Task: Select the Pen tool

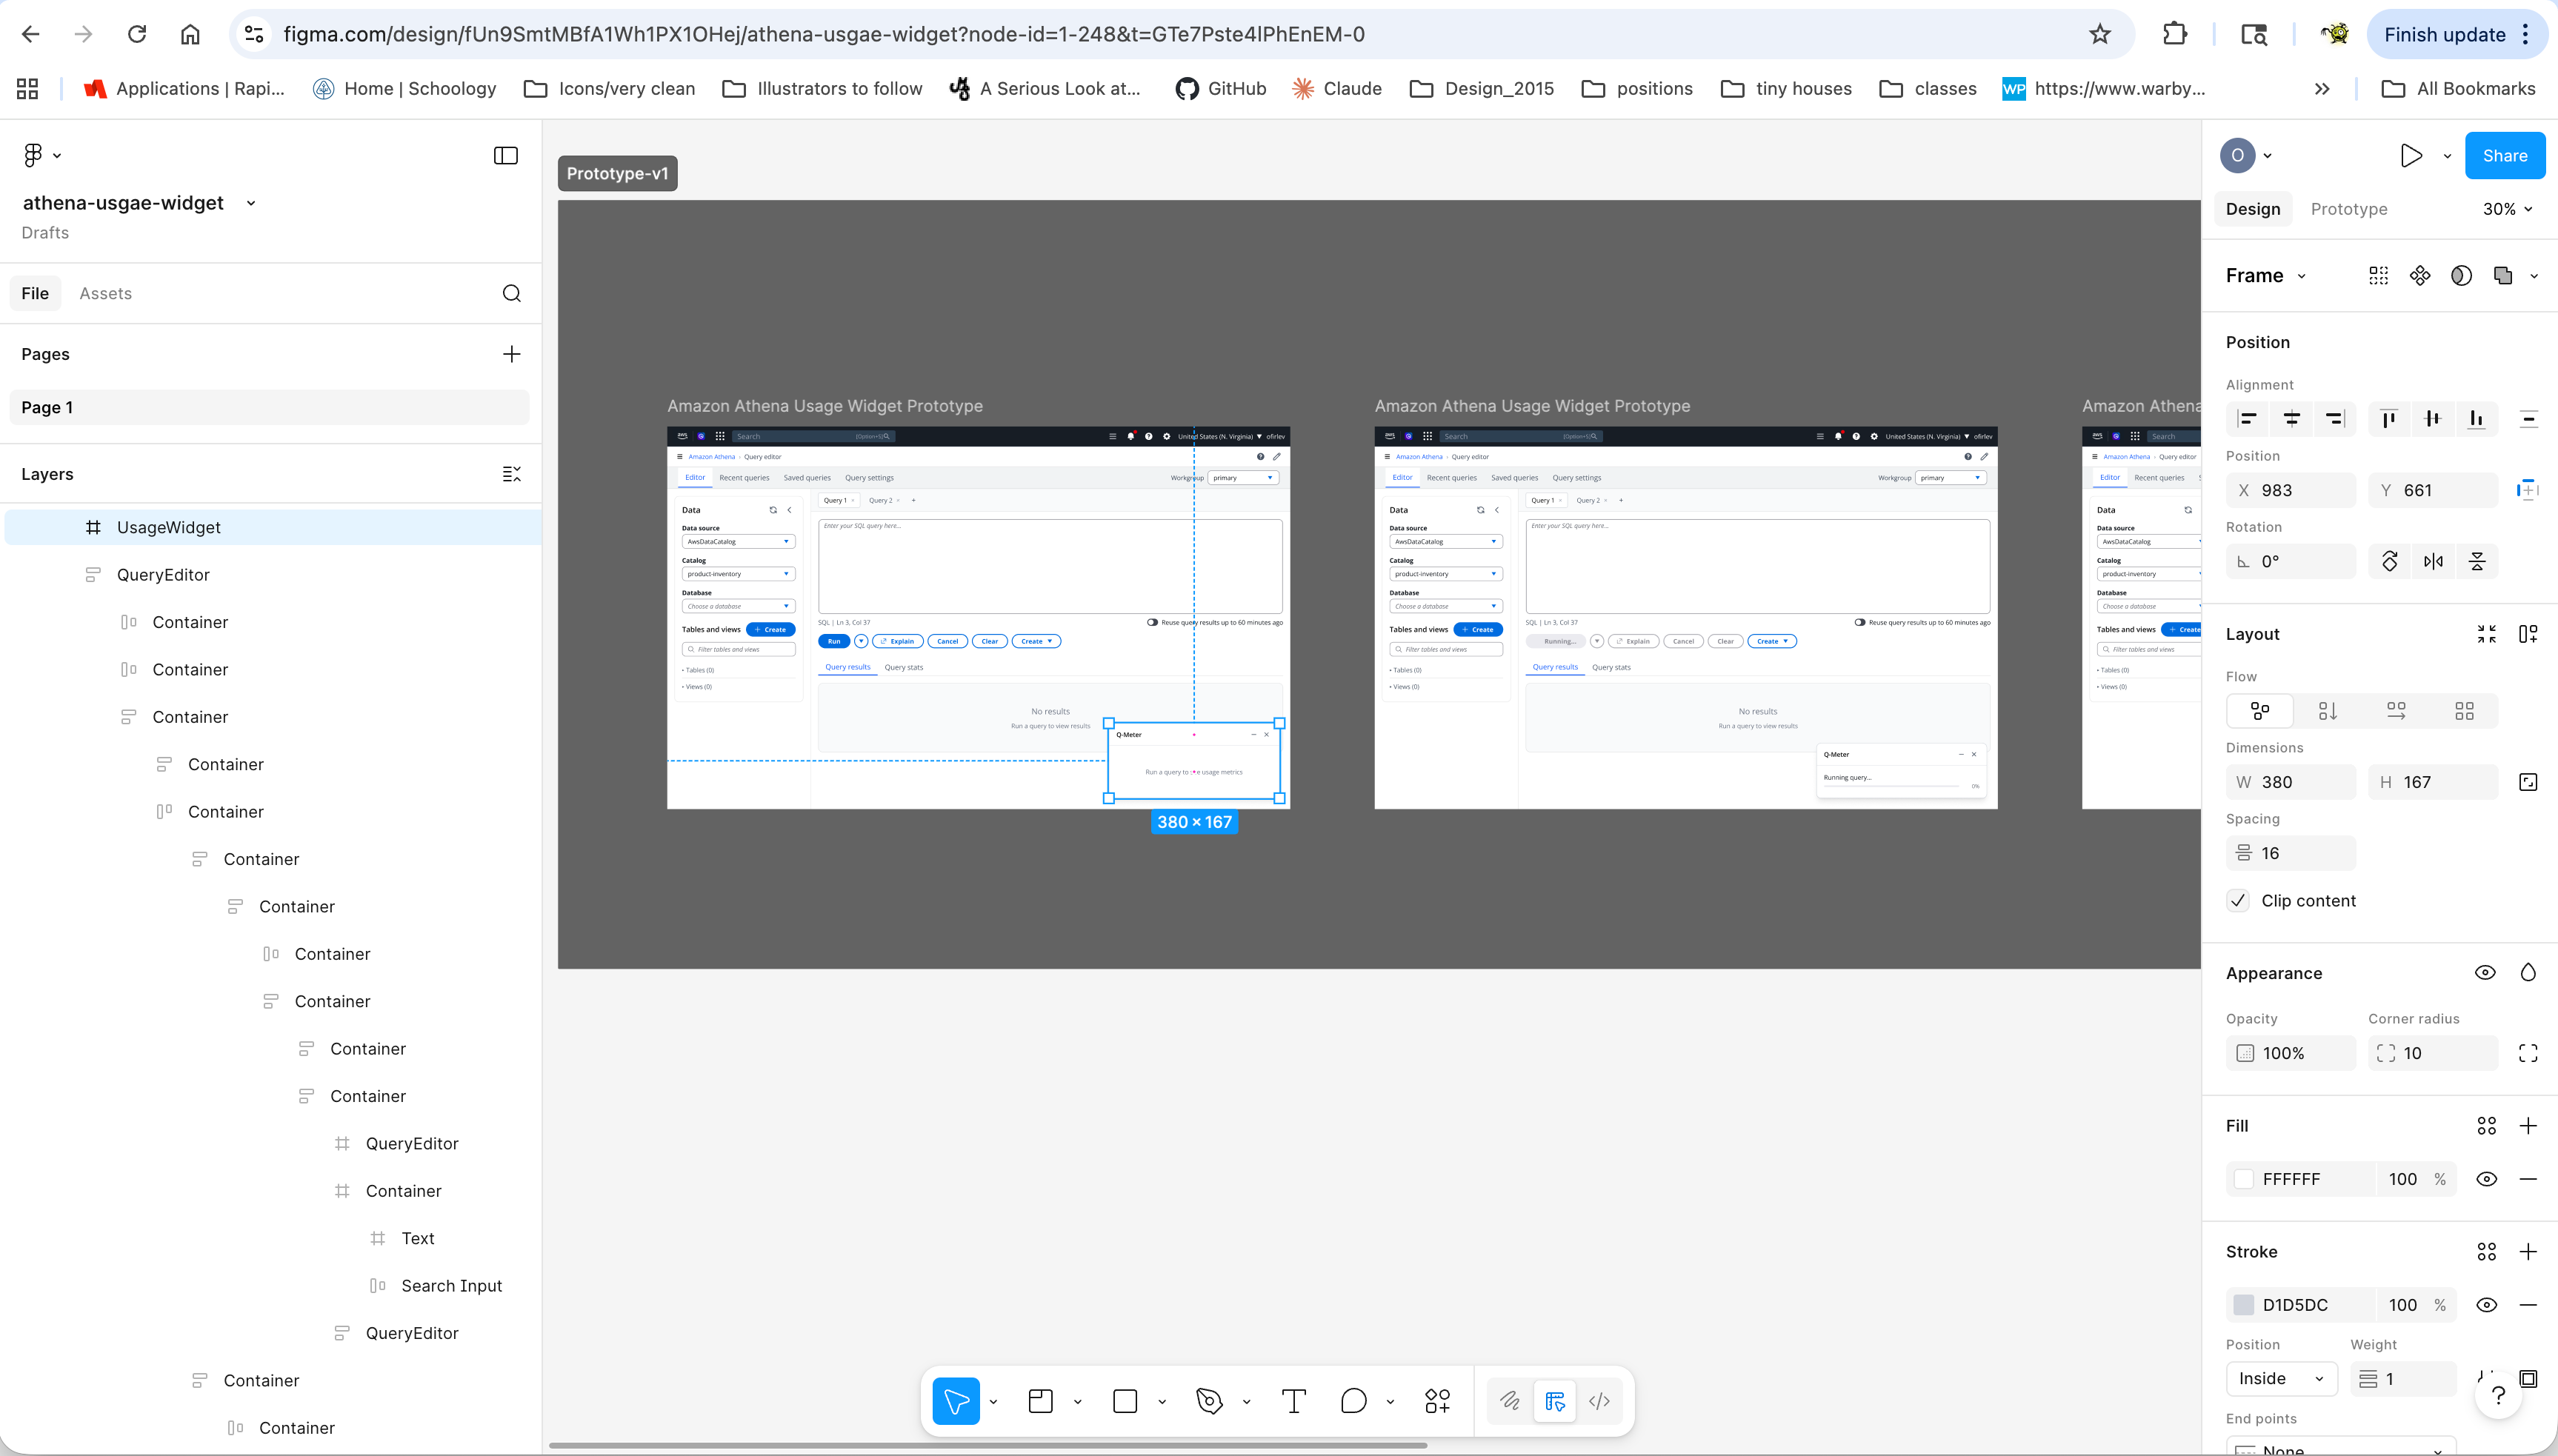Action: 1210,1401
